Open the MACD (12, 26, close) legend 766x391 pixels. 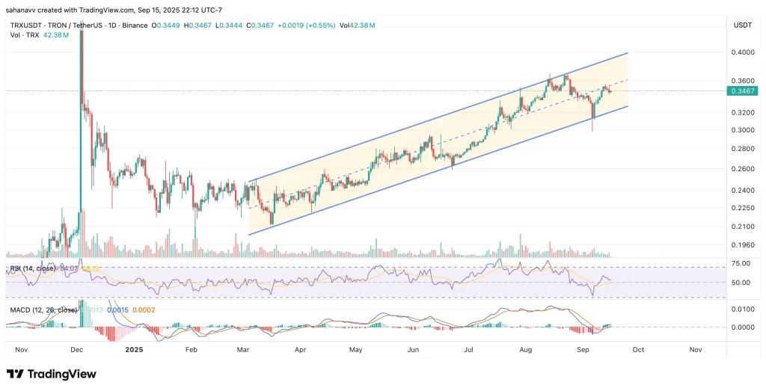pyautogui.click(x=41, y=310)
